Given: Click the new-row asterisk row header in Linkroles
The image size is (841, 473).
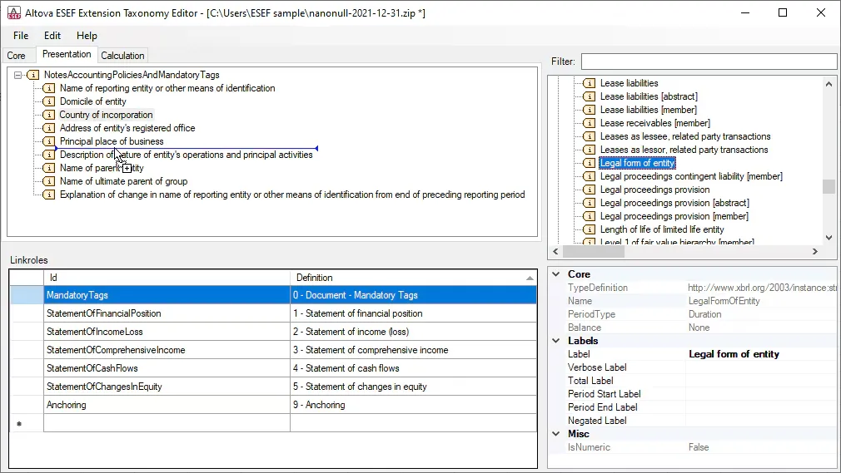Looking at the screenshot, I should pyautogui.click(x=27, y=423).
